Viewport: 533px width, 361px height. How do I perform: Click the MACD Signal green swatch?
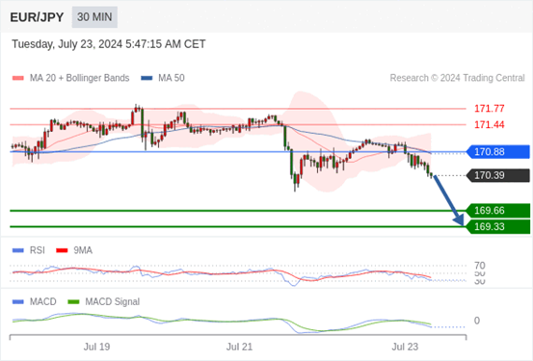73,302
